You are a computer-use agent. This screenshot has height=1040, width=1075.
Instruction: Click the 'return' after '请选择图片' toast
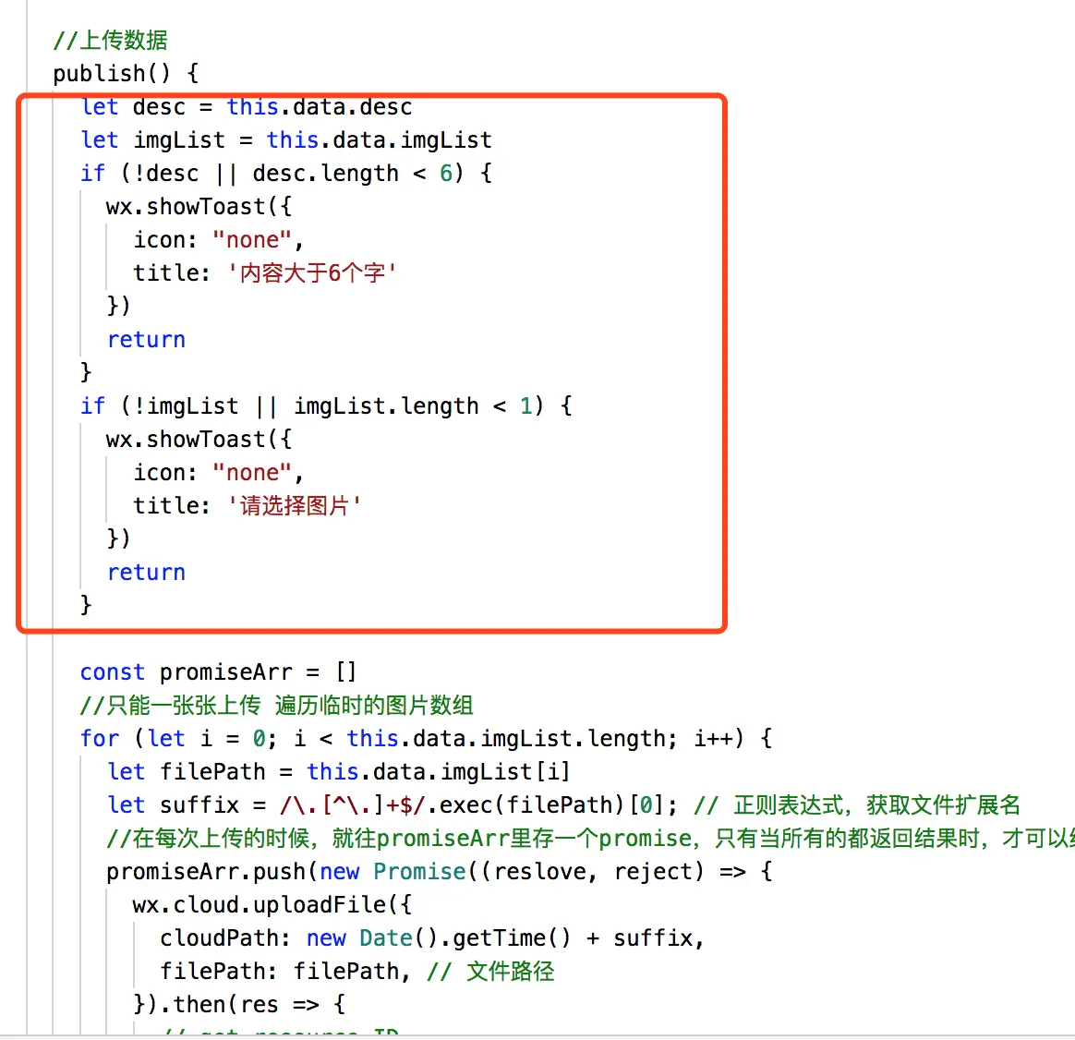(146, 573)
